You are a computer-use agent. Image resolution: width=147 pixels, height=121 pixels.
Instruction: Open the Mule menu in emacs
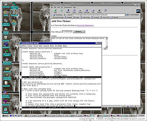tap(52, 46)
